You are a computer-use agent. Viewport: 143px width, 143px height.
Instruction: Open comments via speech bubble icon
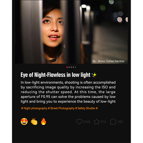pos(113,122)
